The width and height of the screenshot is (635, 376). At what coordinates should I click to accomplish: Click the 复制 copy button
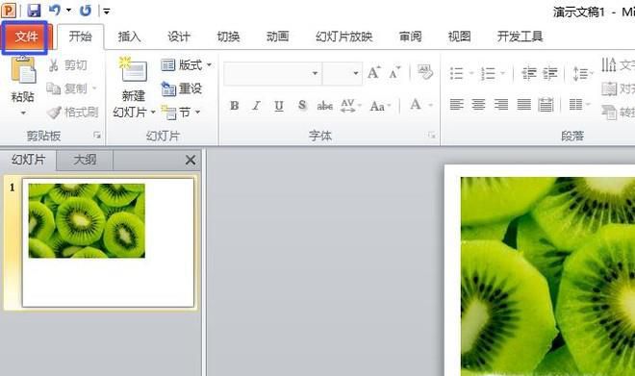coord(67,88)
